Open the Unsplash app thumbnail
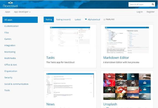The height and width of the screenshot is (108, 158). (127, 87)
